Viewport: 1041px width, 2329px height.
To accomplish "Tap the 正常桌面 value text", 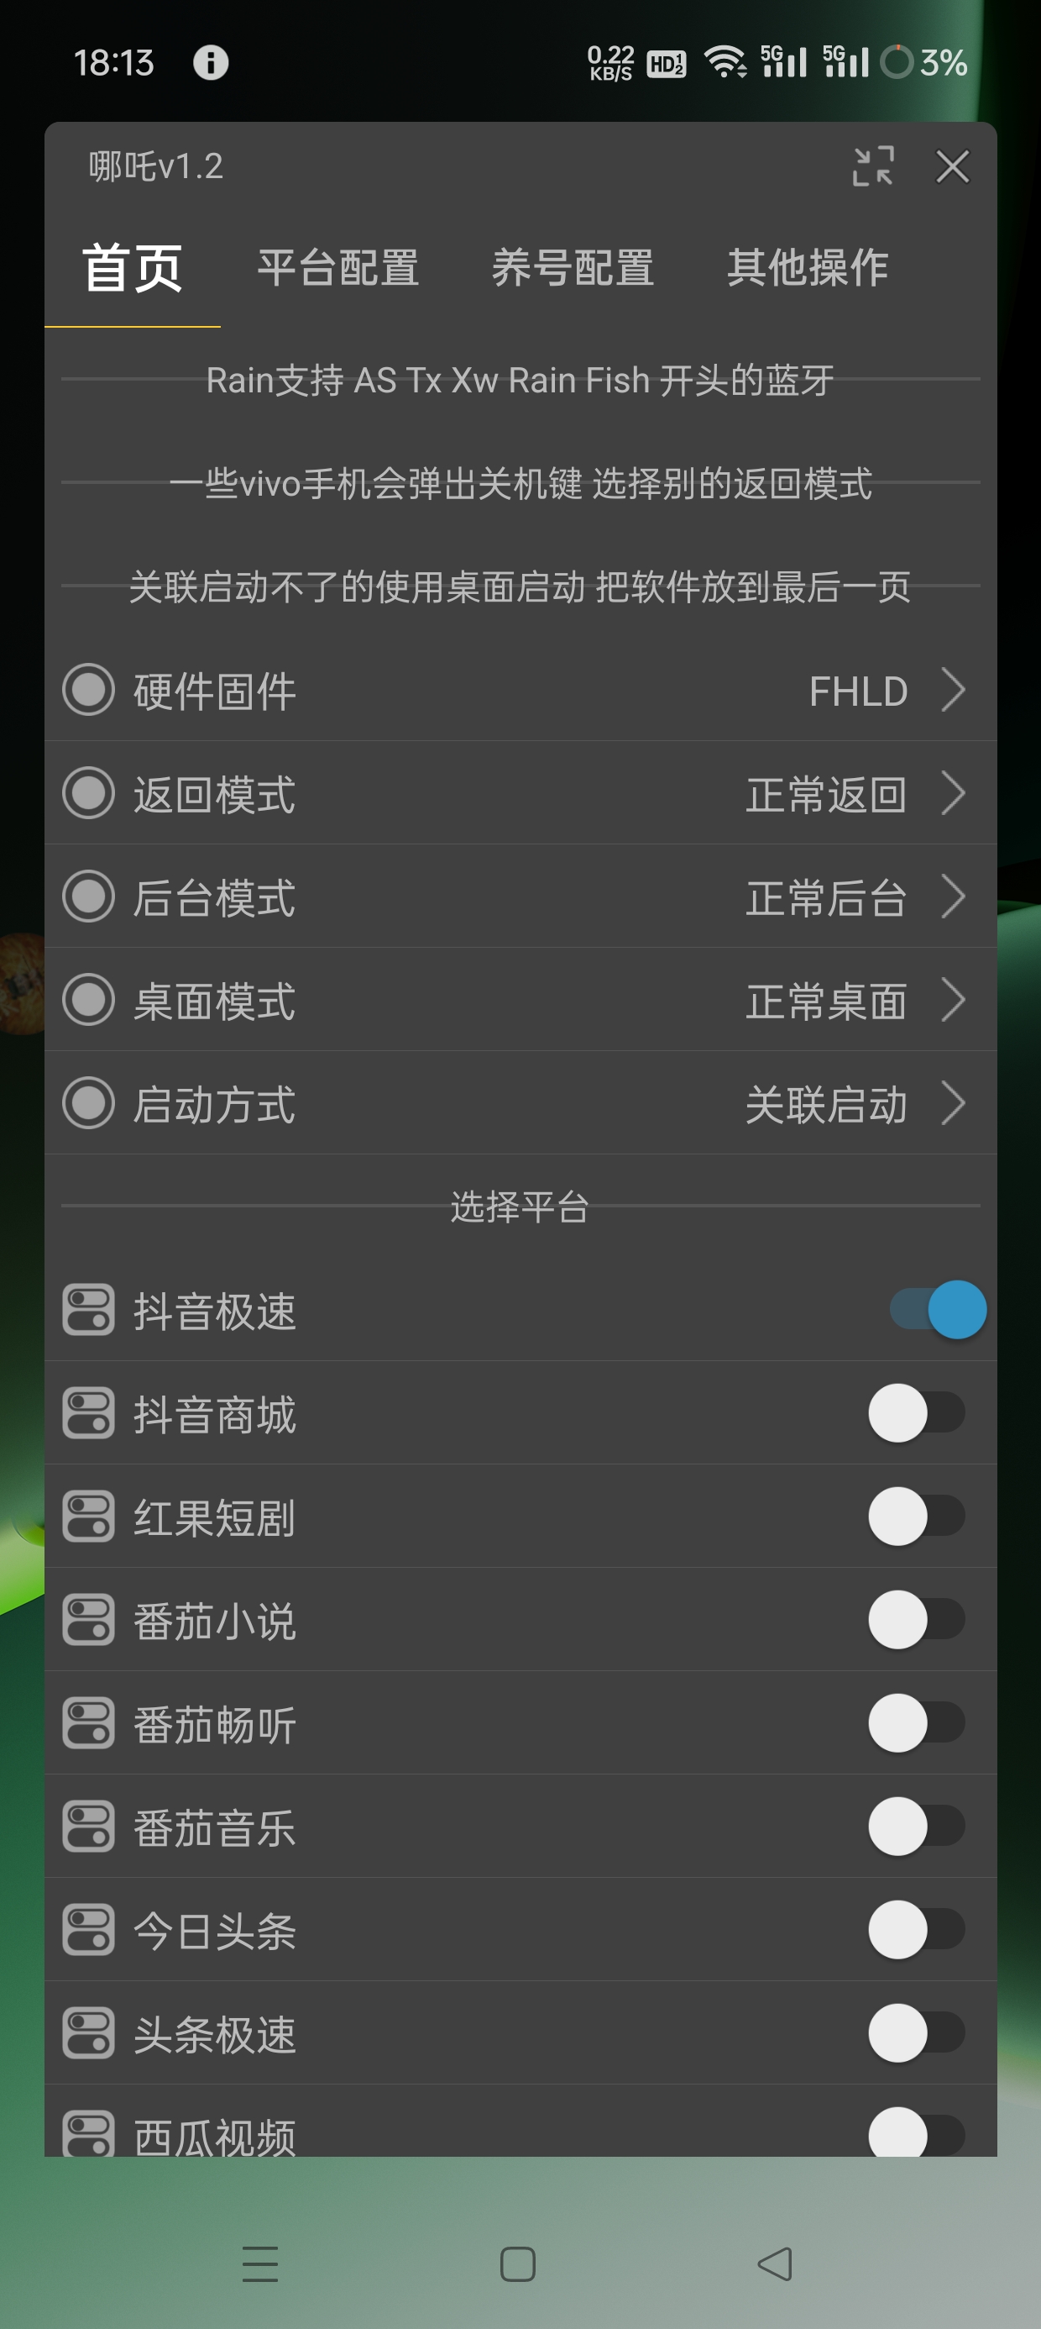I will pyautogui.click(x=825, y=1001).
